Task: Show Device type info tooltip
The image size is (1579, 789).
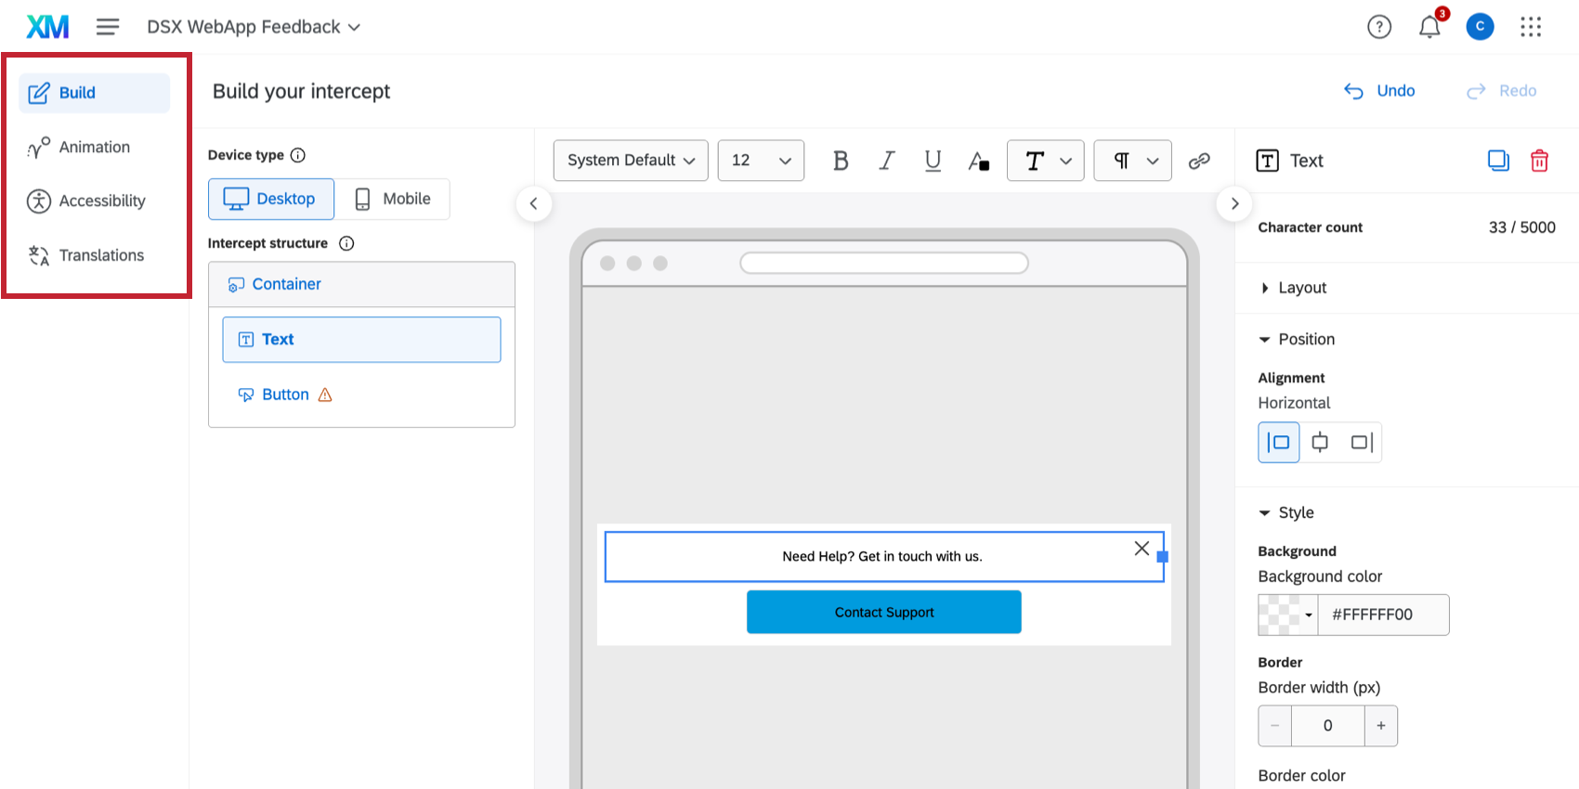Action: pos(298,155)
